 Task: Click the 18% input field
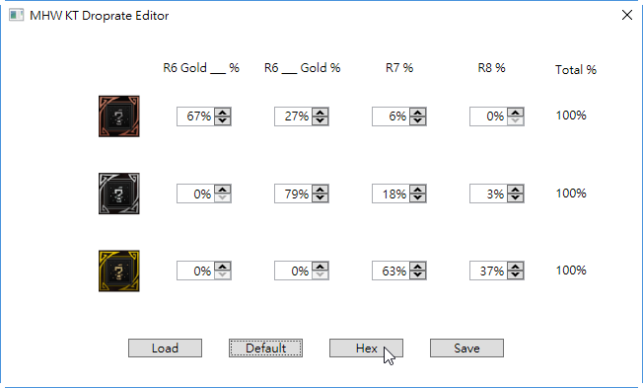coord(391,194)
